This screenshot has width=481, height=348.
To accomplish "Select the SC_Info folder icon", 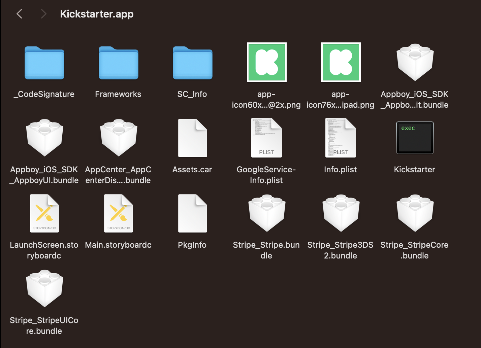I will coord(193,63).
